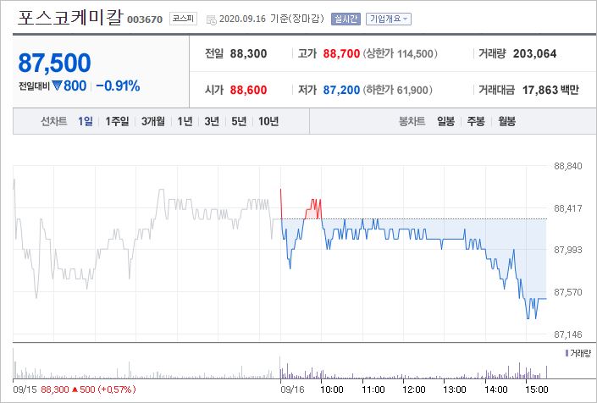Viewport: 597px width, 403px height.
Task: Click the 87,570 y-axis label
Action: coord(567,292)
